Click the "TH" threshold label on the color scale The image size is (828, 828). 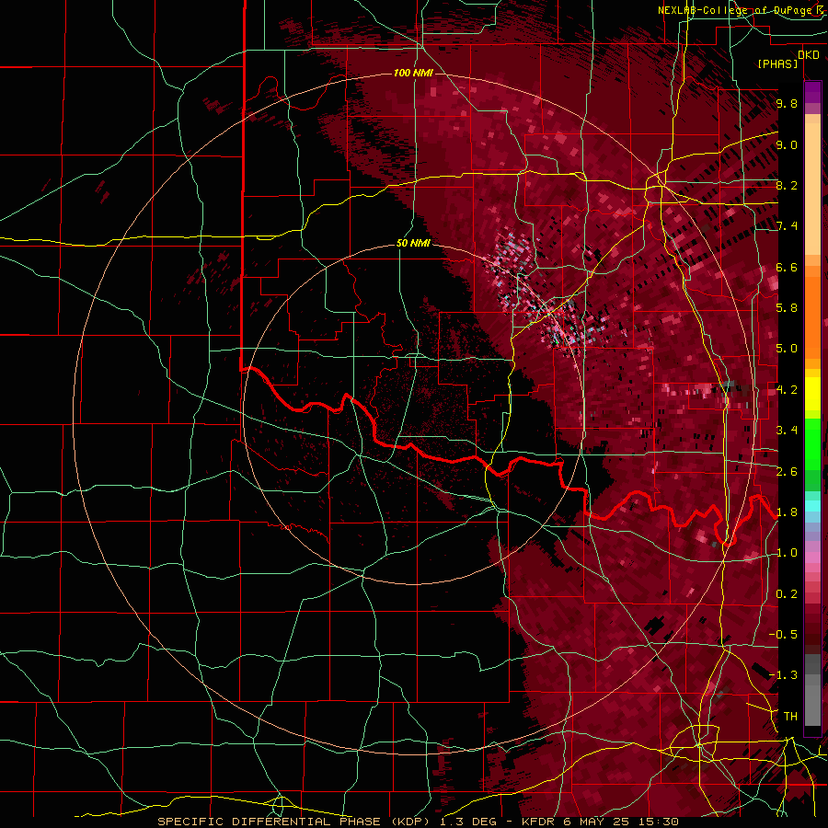click(x=790, y=717)
